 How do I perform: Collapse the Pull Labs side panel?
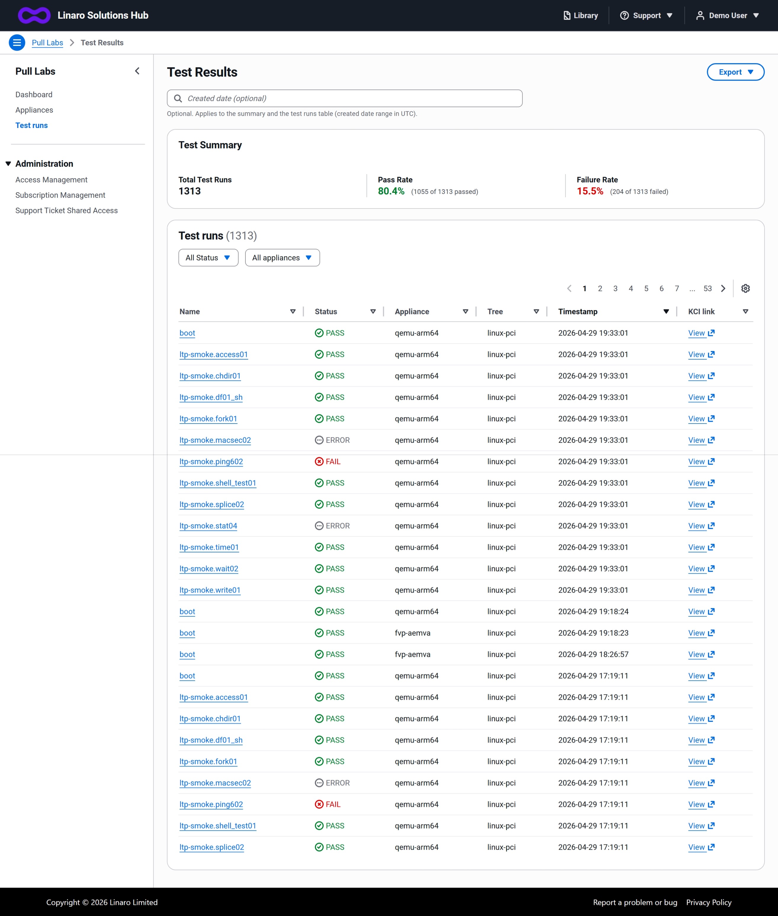click(137, 71)
